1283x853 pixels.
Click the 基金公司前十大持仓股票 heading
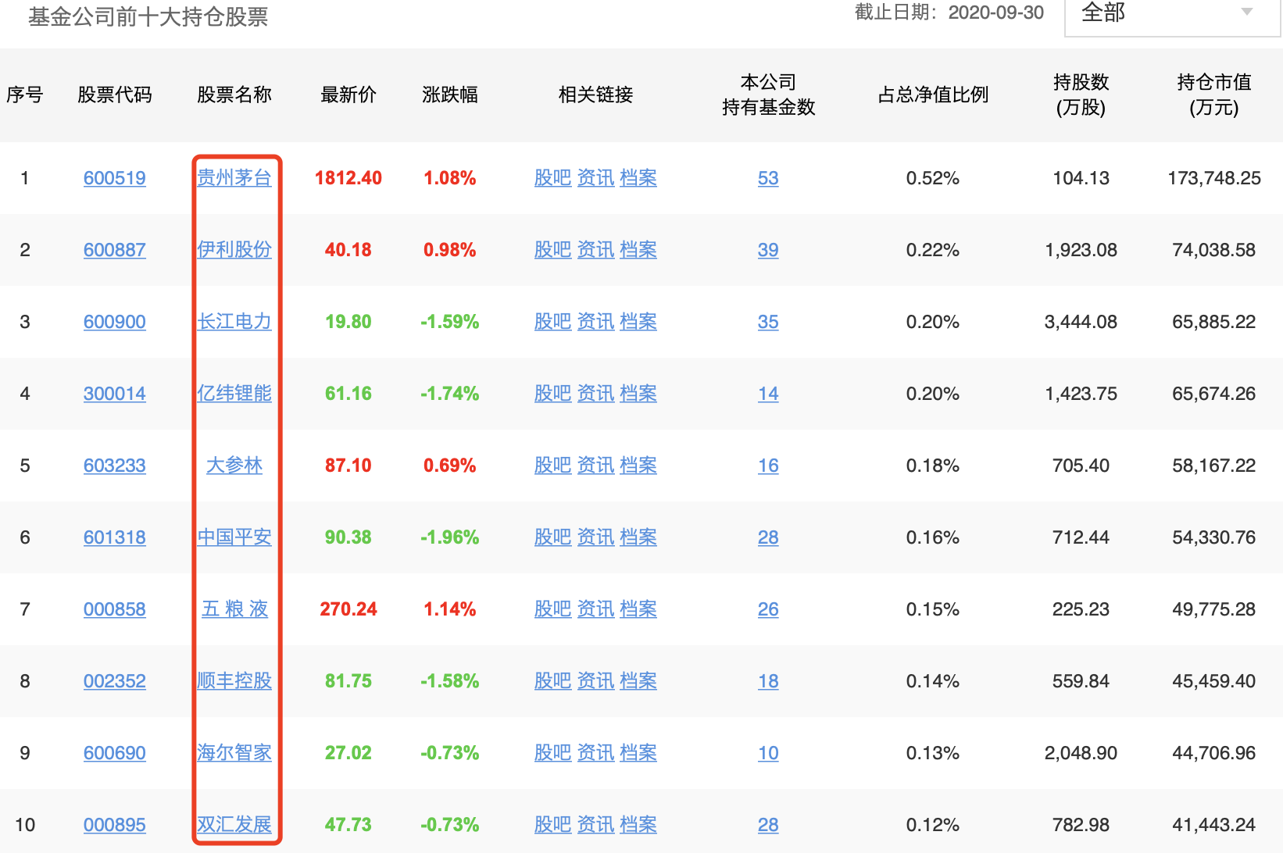pos(148,16)
